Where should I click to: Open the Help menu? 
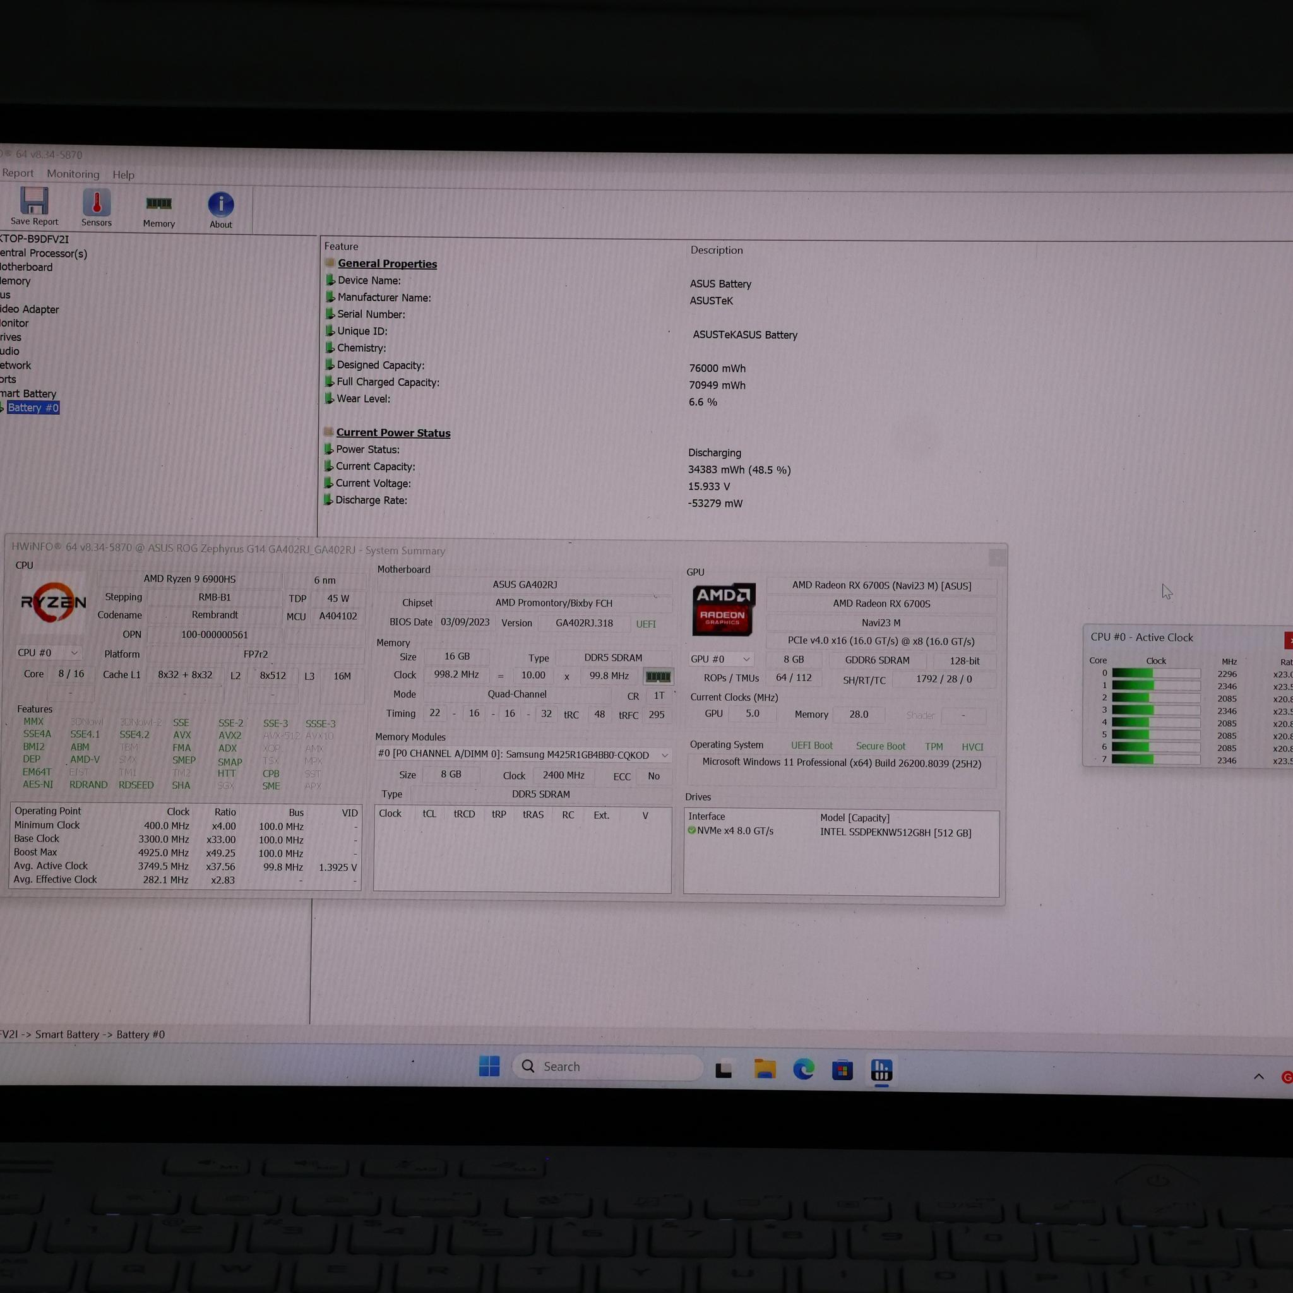pyautogui.click(x=123, y=175)
